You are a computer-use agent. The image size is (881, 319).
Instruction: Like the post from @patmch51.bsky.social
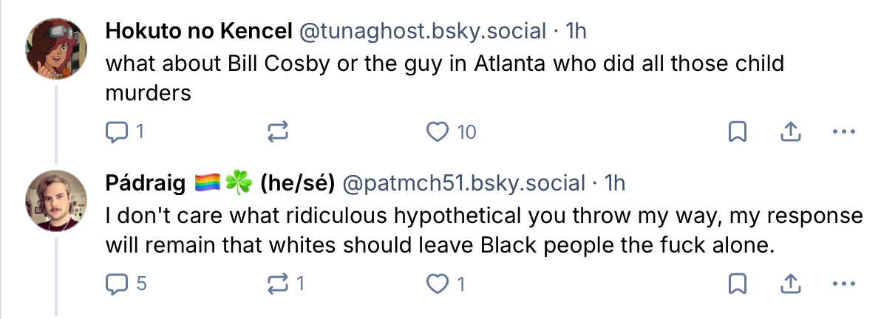(438, 283)
